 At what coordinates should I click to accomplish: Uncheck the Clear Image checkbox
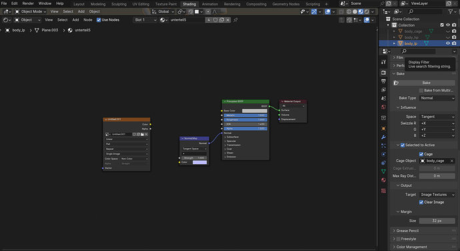point(421,202)
